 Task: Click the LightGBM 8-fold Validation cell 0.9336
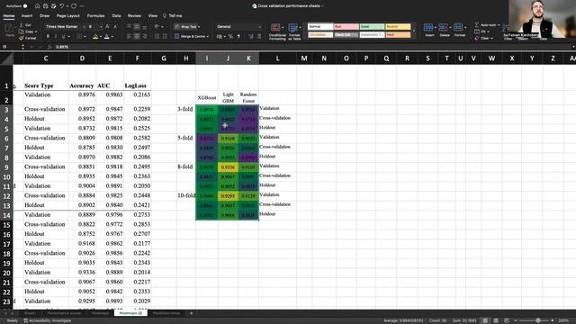tap(228, 167)
